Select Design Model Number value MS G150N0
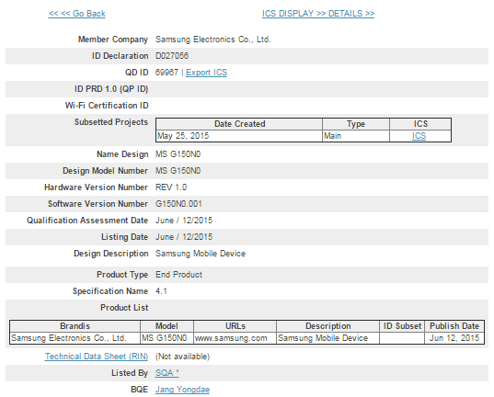The width and height of the screenshot is (494, 397). pyautogui.click(x=178, y=171)
